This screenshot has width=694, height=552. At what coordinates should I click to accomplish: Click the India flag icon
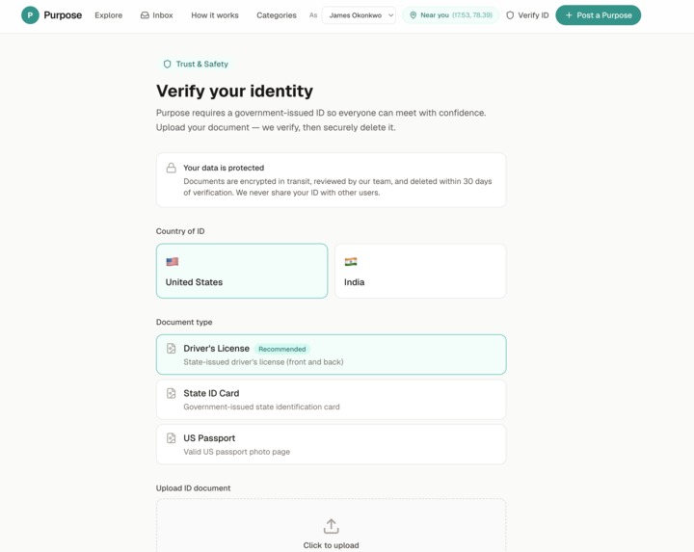(351, 261)
